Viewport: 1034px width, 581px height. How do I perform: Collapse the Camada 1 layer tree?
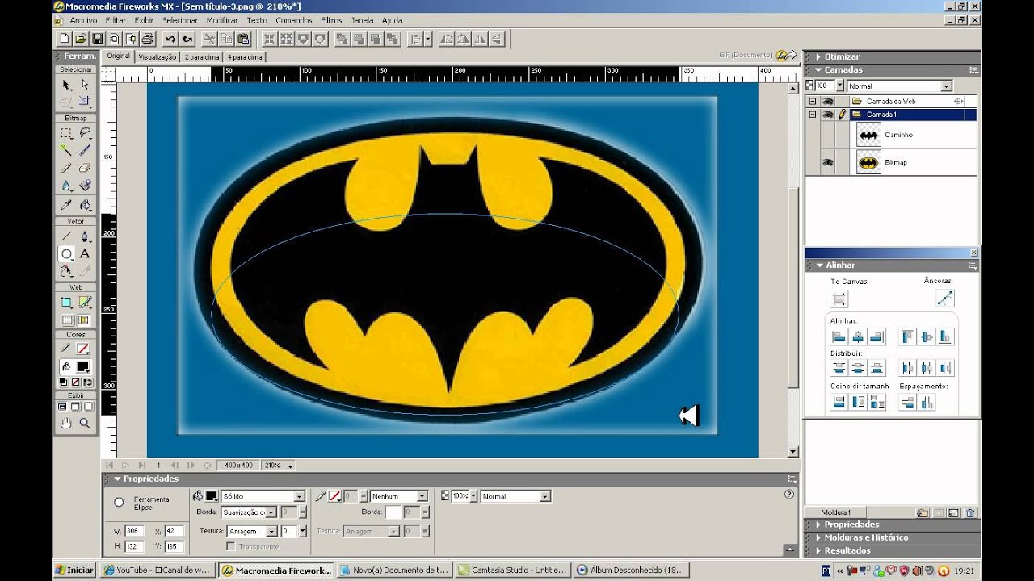point(812,115)
